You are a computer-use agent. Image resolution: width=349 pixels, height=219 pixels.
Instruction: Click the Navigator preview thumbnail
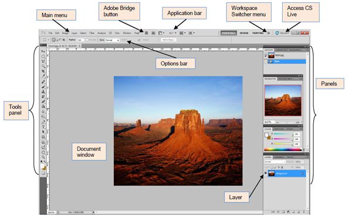click(283, 100)
